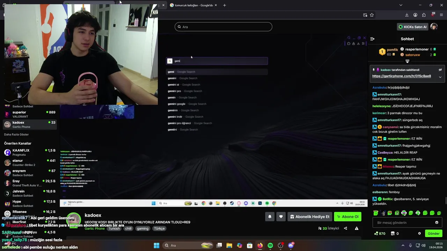Viewport: 447px width, 251px height.
Task: Click the kadoex streamer name title
Action: tap(93, 215)
